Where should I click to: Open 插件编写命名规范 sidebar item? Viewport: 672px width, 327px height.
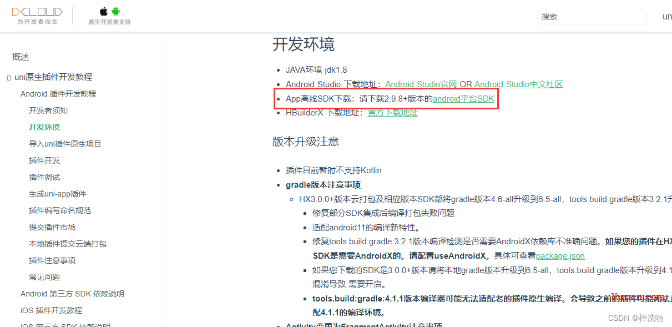[x=60, y=210]
